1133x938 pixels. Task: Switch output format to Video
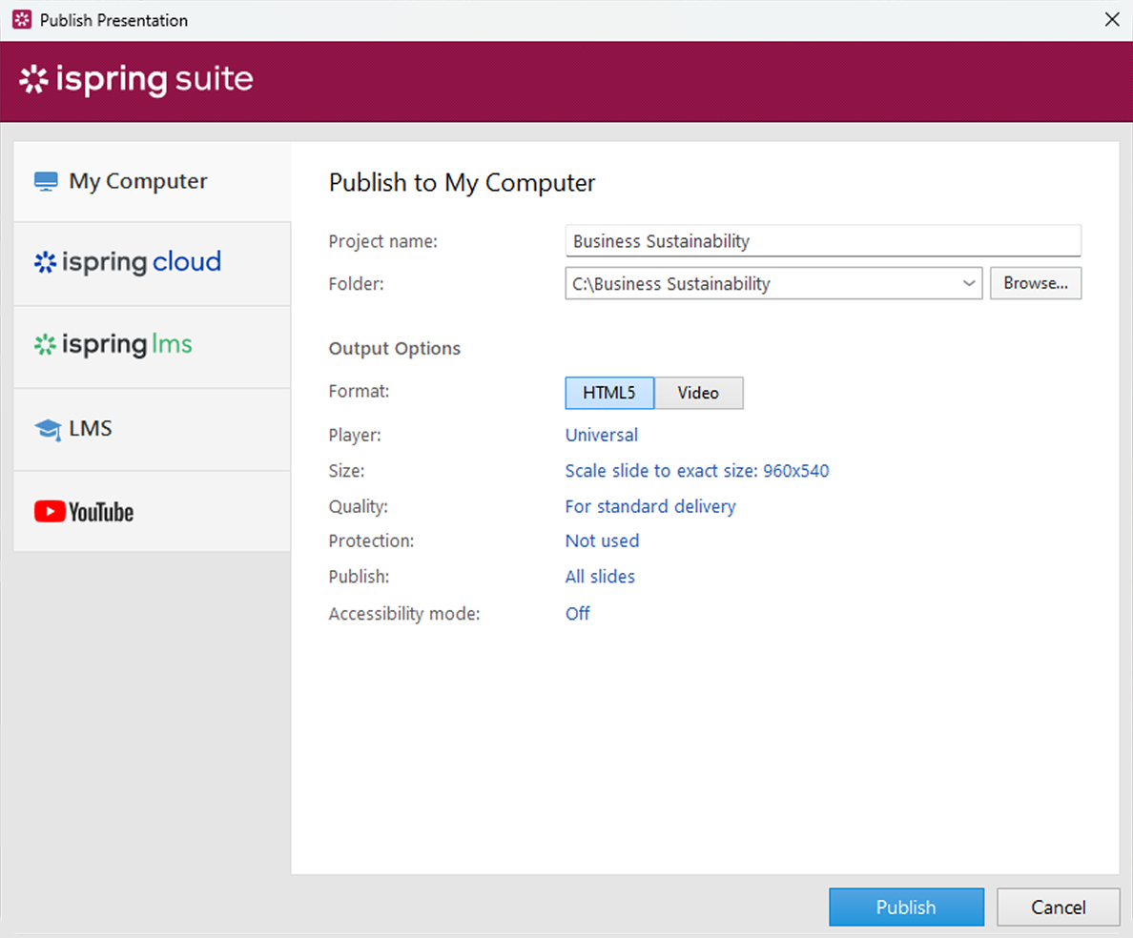(x=698, y=393)
